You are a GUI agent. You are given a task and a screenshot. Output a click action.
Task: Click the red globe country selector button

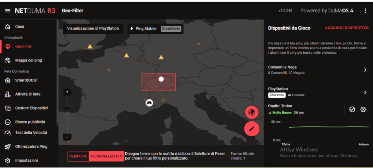coord(251,112)
